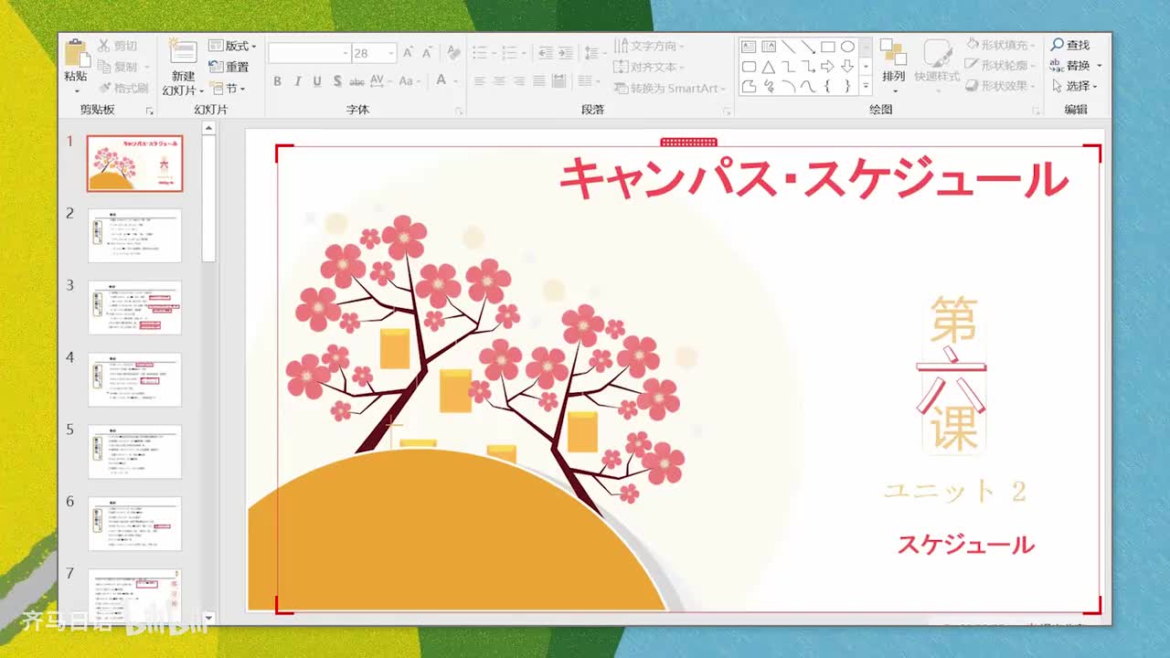This screenshot has width=1170, height=658.
Task: Open the Drawing (绘图) dialog launcher
Action: pyautogui.click(x=1036, y=111)
